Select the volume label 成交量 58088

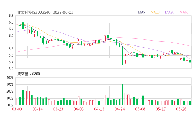coord(29,74)
